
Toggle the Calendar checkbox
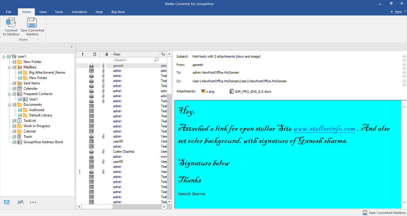15,89
